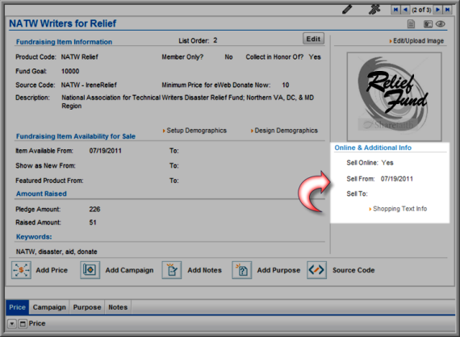The image size is (460, 337).
Task: Go to the previous record arrow
Action: coord(405,10)
